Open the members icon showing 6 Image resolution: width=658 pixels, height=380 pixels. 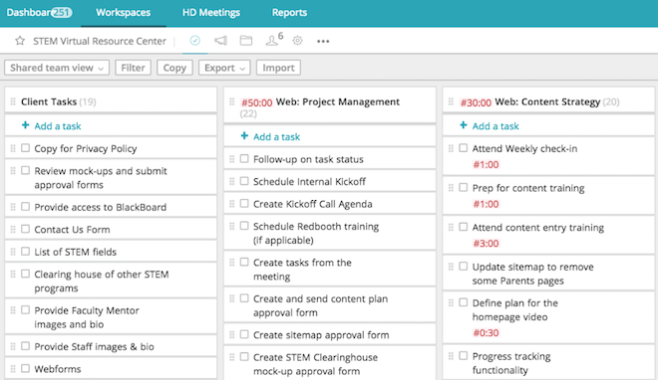point(274,40)
